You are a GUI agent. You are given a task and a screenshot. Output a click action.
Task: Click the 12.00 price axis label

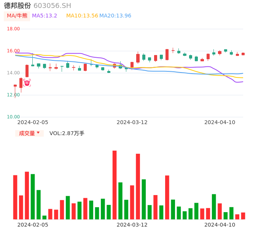13,95
